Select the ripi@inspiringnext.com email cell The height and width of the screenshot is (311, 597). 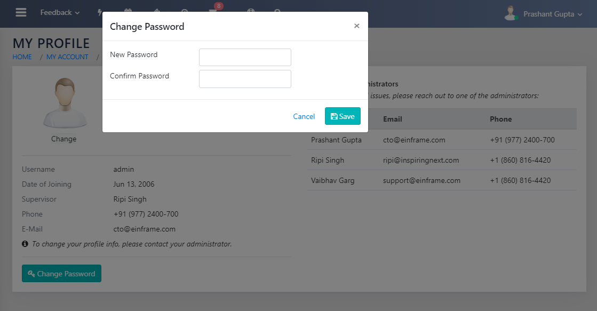click(x=421, y=160)
